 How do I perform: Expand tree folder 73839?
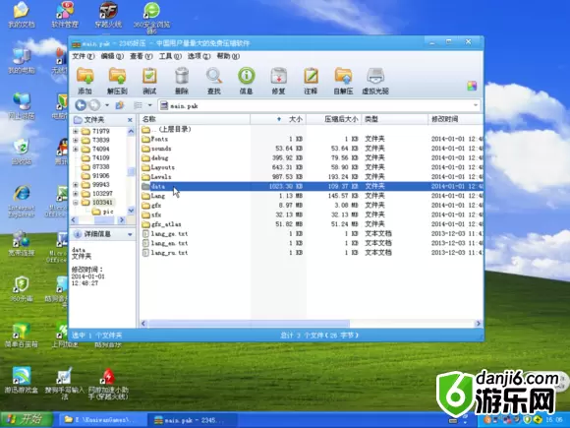[76, 140]
